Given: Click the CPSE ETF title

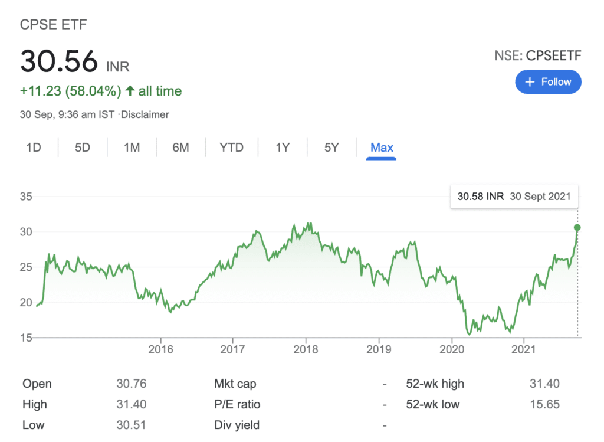Looking at the screenshot, I should click(x=53, y=25).
